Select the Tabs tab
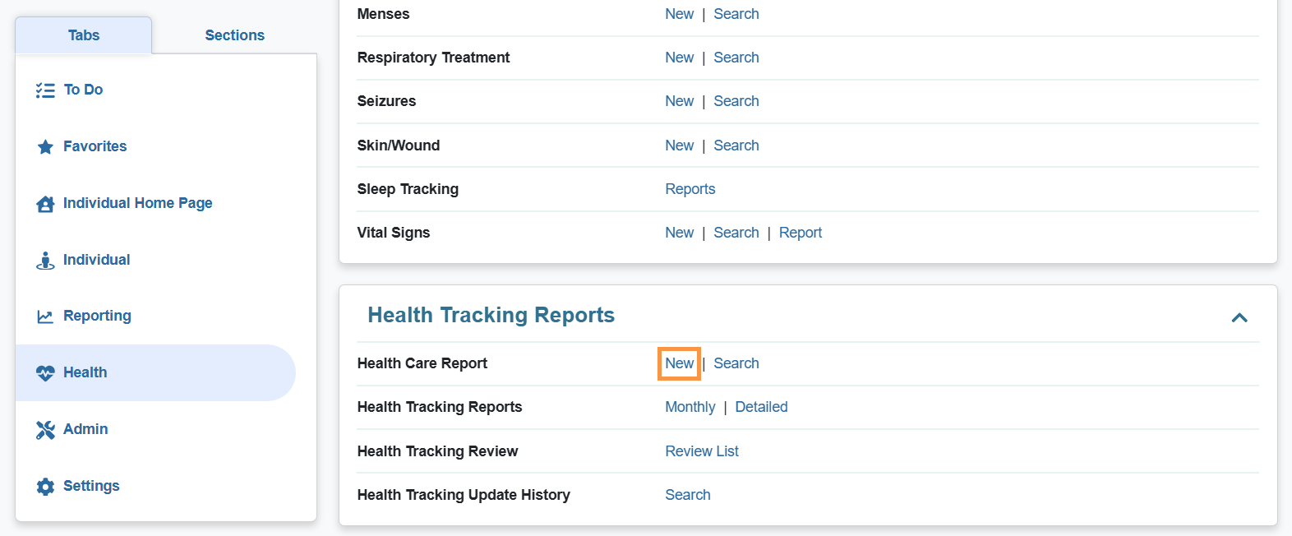 (83, 35)
